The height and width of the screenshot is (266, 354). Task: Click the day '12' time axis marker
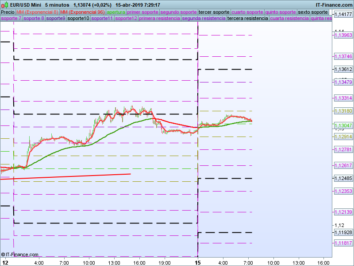point(5,262)
